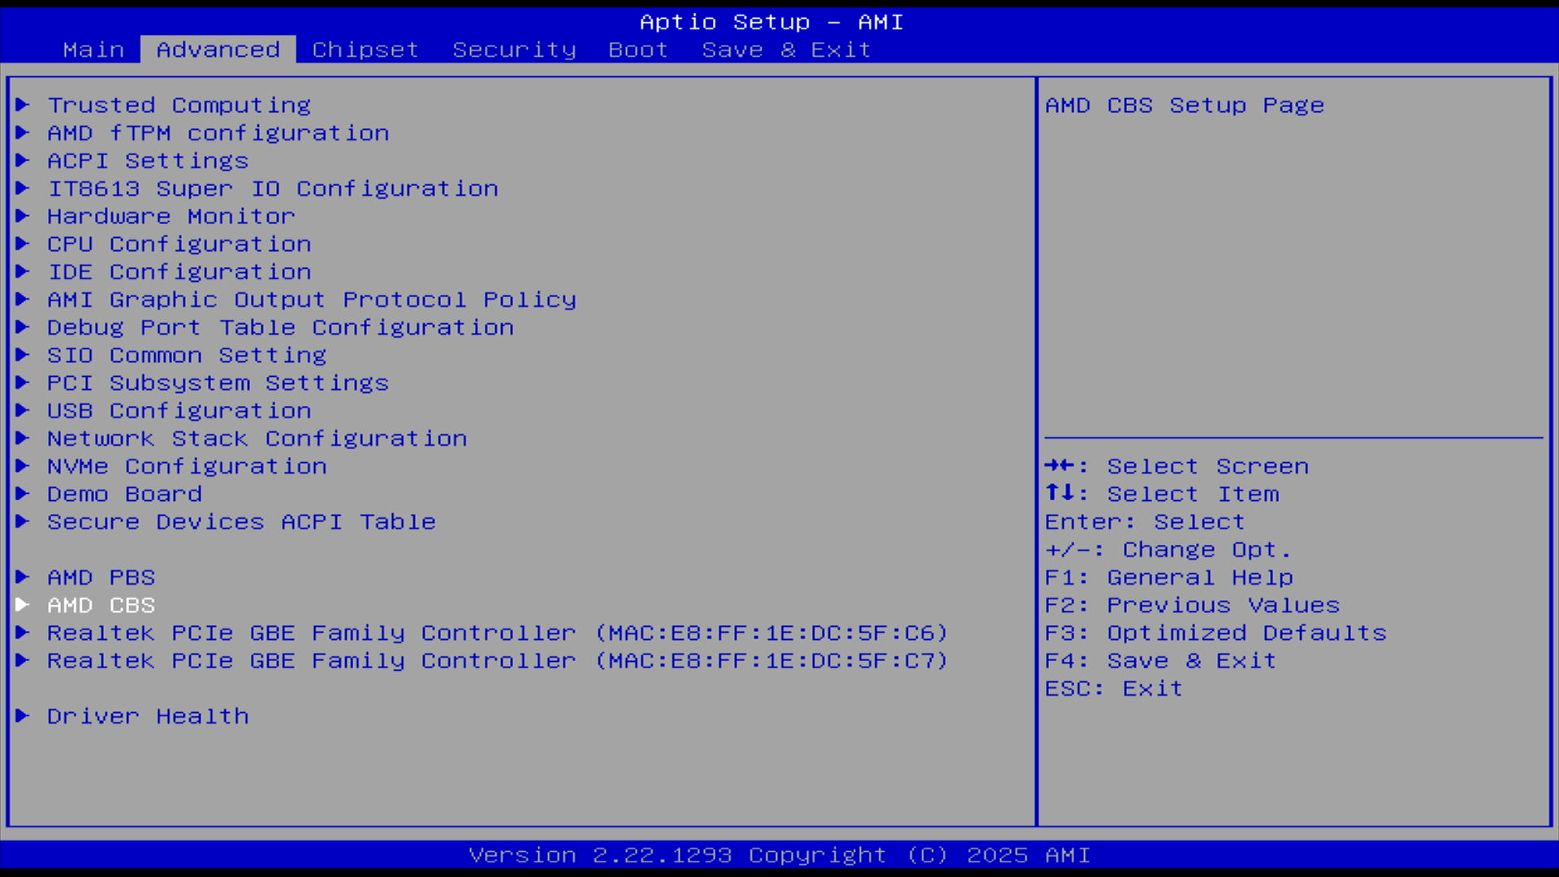Open the Save & Exit tab

click(786, 50)
